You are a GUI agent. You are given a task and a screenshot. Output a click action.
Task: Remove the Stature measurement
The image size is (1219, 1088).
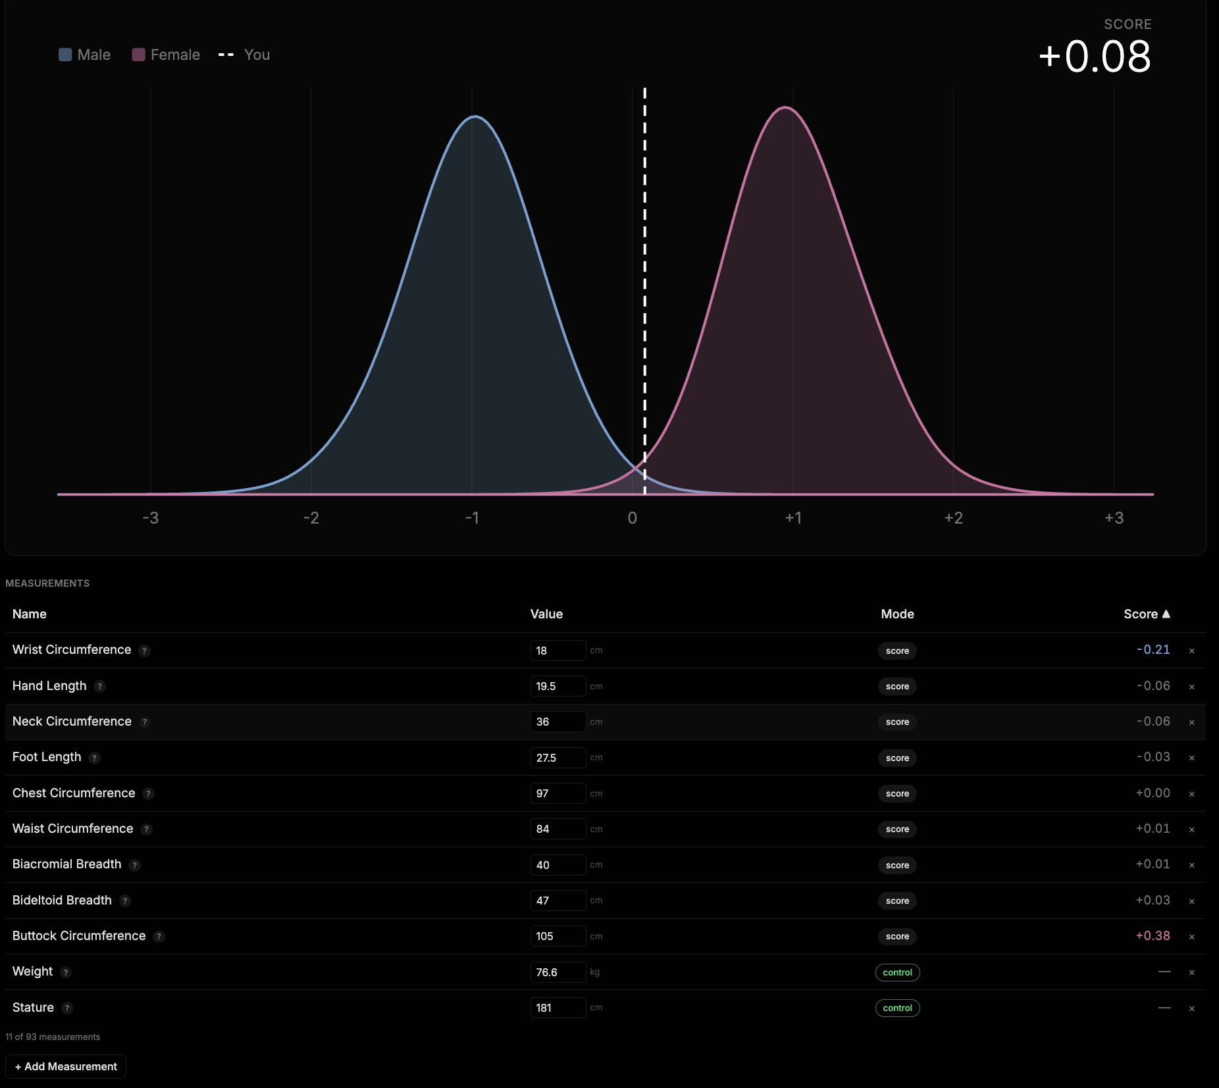click(x=1191, y=1008)
